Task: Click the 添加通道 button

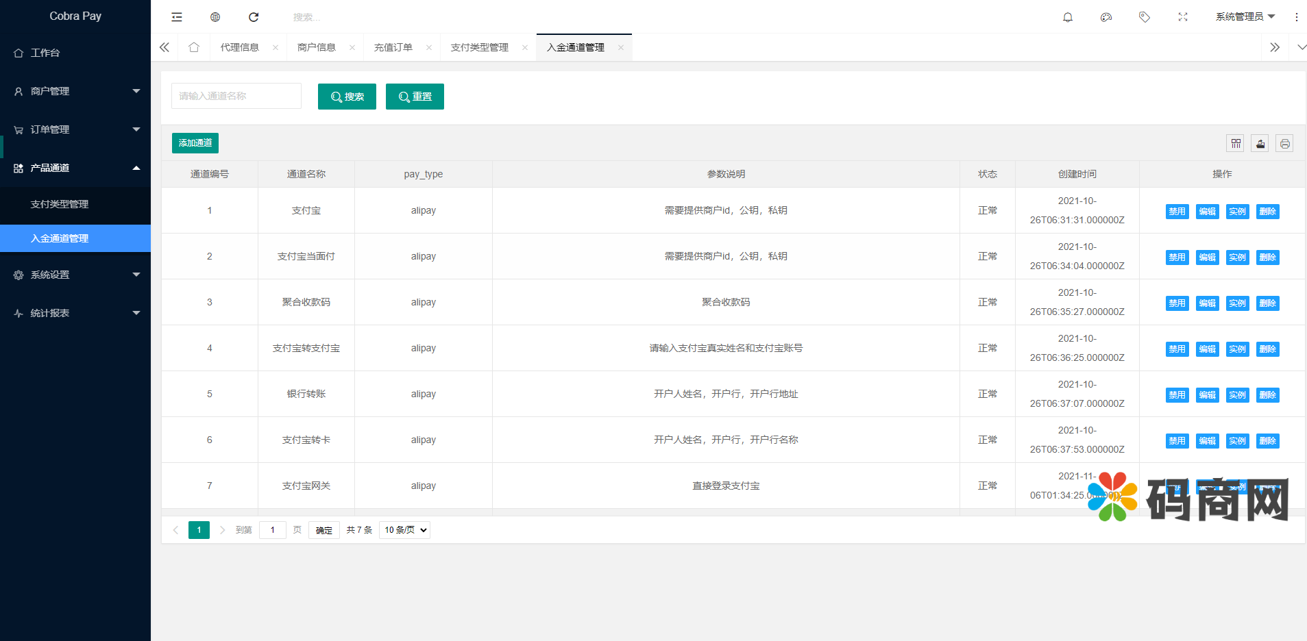Action: click(x=195, y=143)
